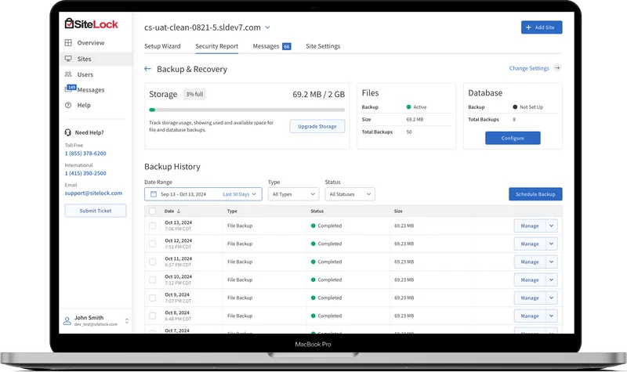
Task: Click Submit Ticket button
Action: pos(96,211)
